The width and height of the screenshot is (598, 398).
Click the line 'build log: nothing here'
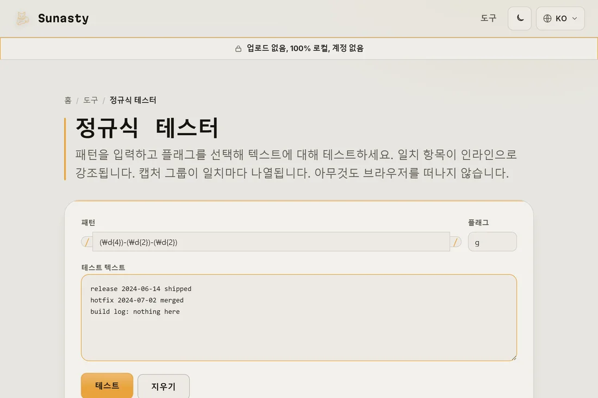135,312
